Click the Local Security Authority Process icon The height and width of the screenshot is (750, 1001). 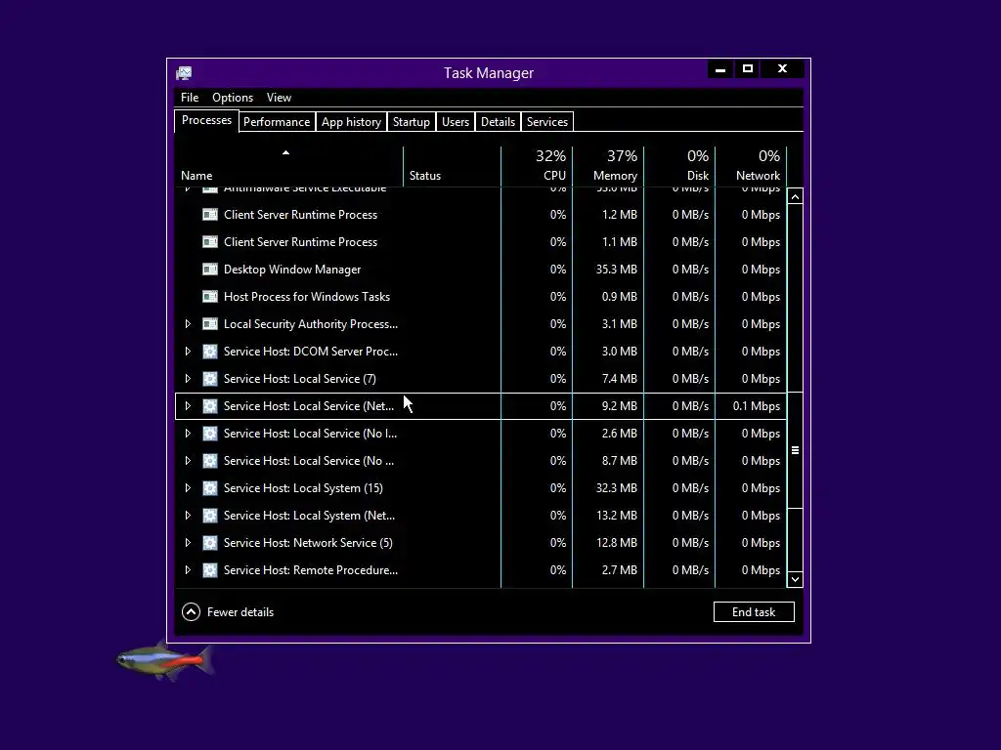(x=210, y=324)
